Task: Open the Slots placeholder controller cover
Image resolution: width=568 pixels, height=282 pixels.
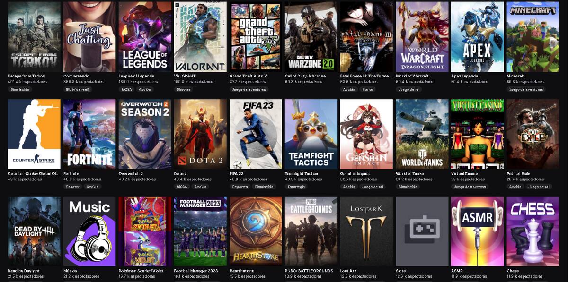Action: tap(422, 232)
